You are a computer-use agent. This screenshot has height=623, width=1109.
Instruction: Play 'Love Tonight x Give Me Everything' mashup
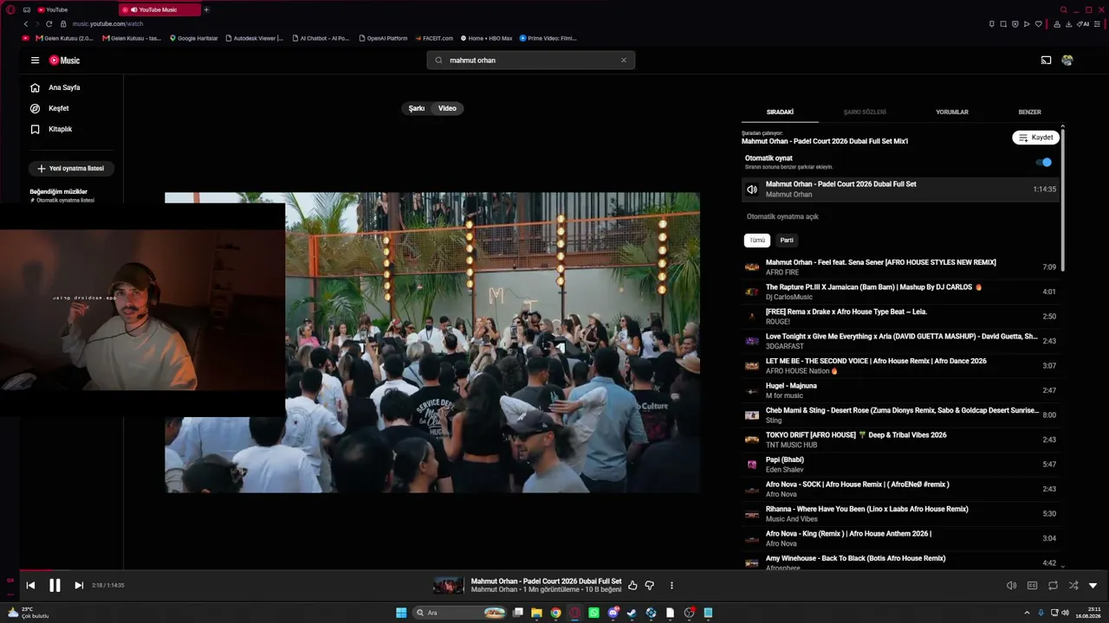point(900,341)
